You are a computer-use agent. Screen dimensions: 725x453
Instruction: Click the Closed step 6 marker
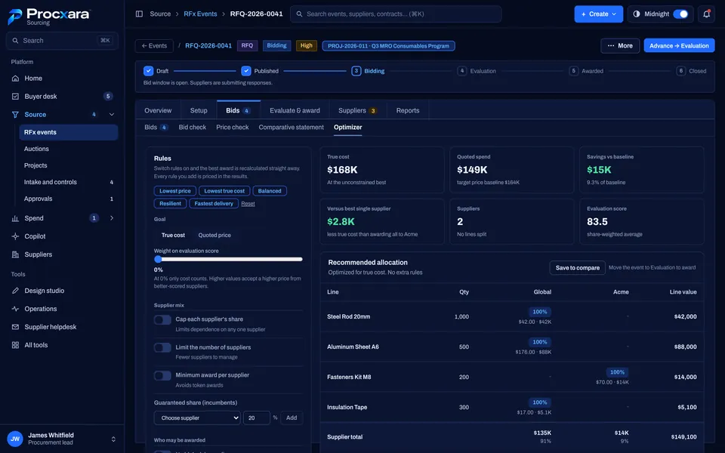[680, 71]
